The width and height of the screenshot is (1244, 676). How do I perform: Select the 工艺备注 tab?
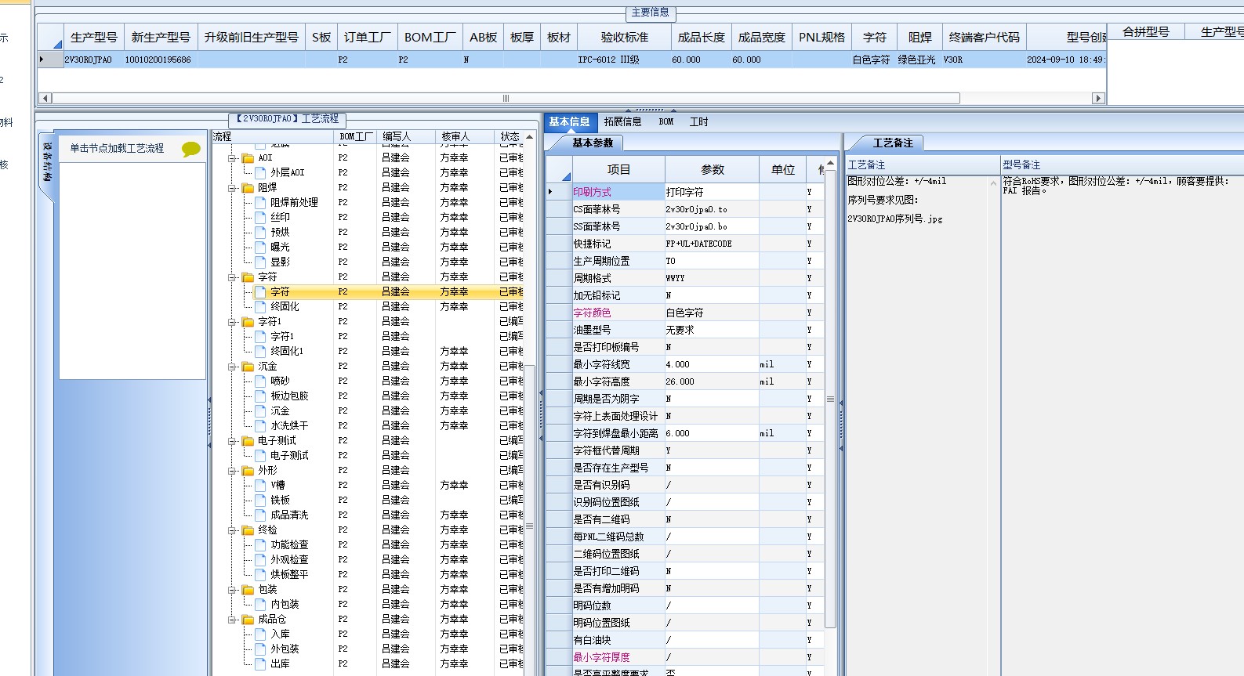pyautogui.click(x=893, y=143)
